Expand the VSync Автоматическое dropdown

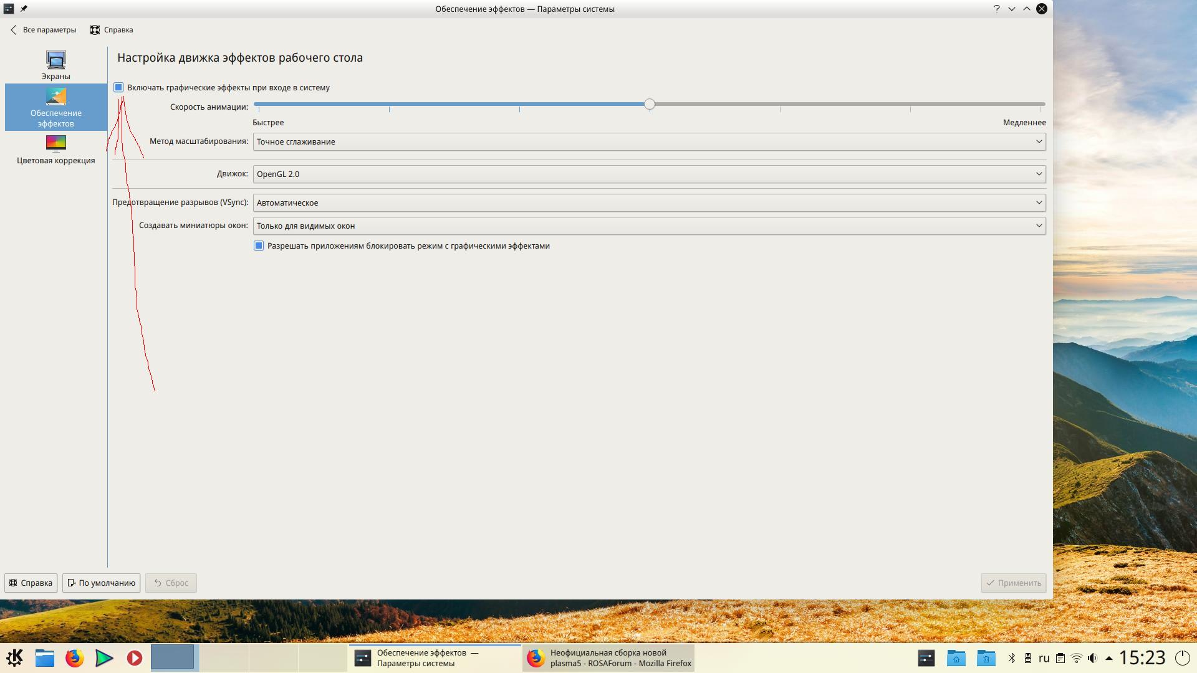point(649,203)
